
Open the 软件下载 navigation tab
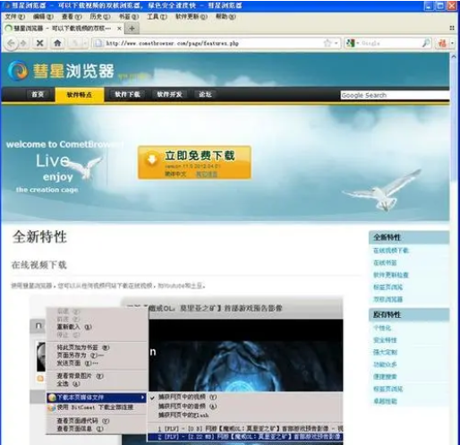tap(127, 95)
